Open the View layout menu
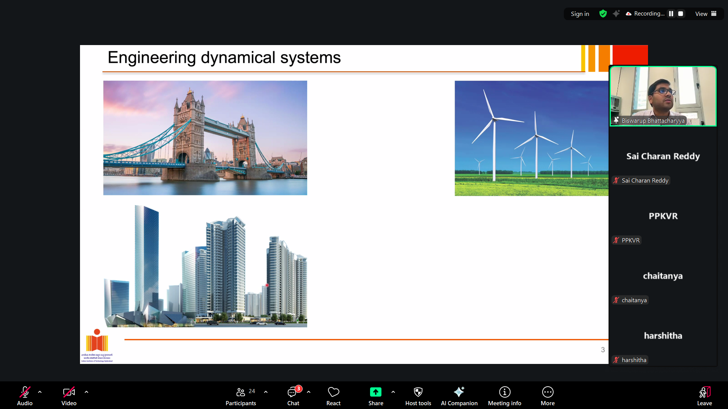 [705, 14]
